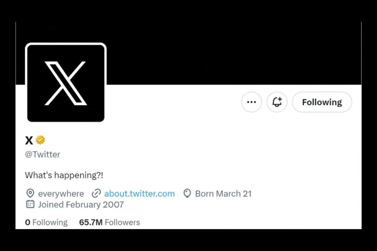Click the "Born March 21" birthday text

coord(223,194)
